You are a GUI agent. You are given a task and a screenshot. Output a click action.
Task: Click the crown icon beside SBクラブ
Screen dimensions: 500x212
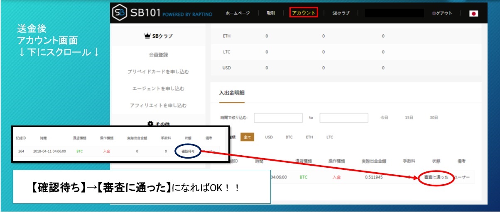click(x=147, y=36)
